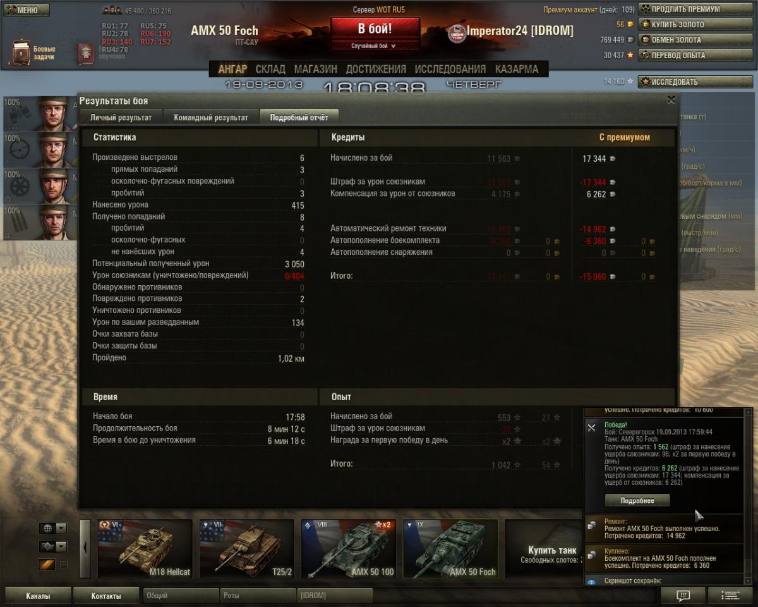The width and height of the screenshot is (758, 607).
Task: Click Подробнее in the Победа message
Action: click(637, 500)
